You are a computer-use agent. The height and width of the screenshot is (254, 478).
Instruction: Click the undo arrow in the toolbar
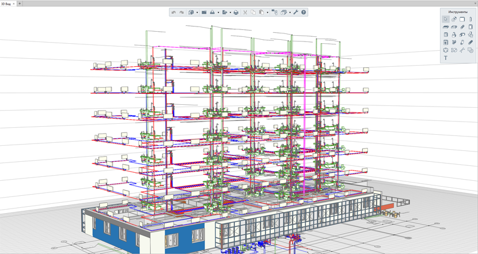click(173, 13)
